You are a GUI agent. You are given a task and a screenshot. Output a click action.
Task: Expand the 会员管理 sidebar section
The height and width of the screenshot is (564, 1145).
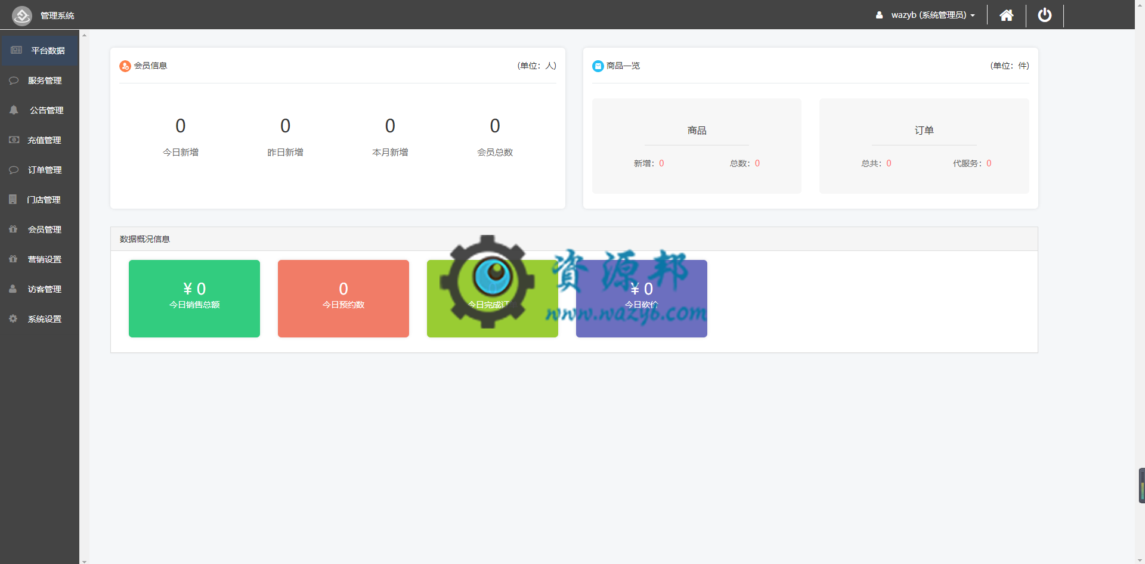click(39, 230)
